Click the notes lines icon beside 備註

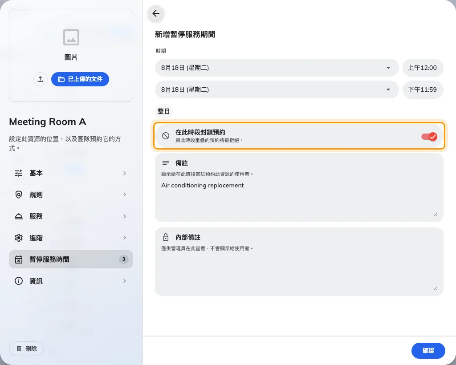[166, 163]
